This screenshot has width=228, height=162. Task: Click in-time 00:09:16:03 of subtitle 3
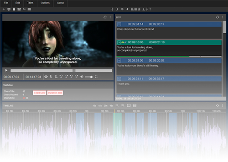(136, 42)
